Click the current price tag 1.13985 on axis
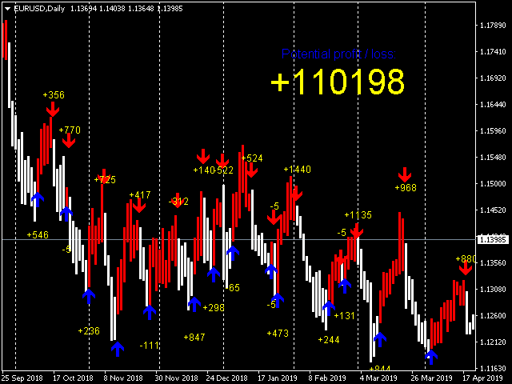 pos(493,240)
